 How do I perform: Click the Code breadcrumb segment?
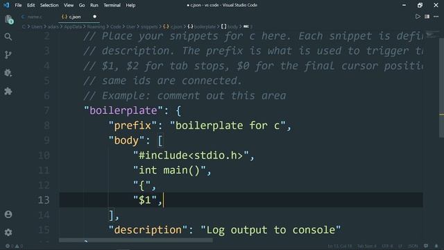click(116, 26)
